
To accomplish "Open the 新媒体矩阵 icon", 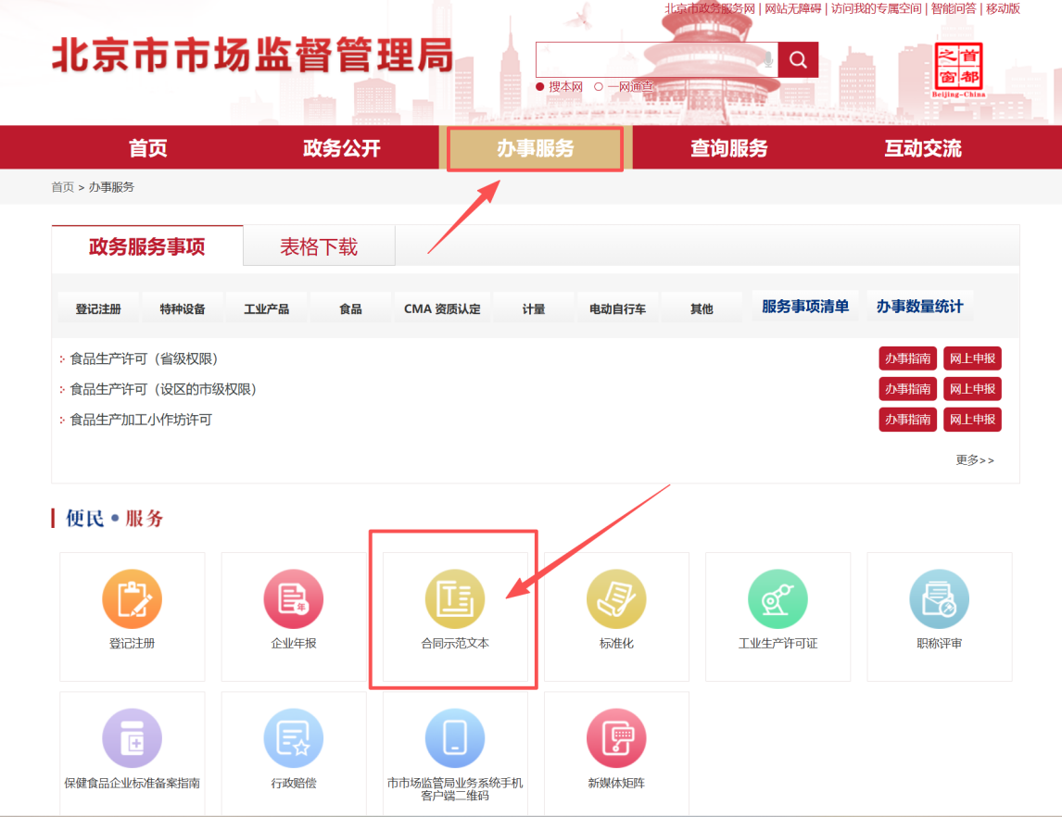I will (x=616, y=739).
